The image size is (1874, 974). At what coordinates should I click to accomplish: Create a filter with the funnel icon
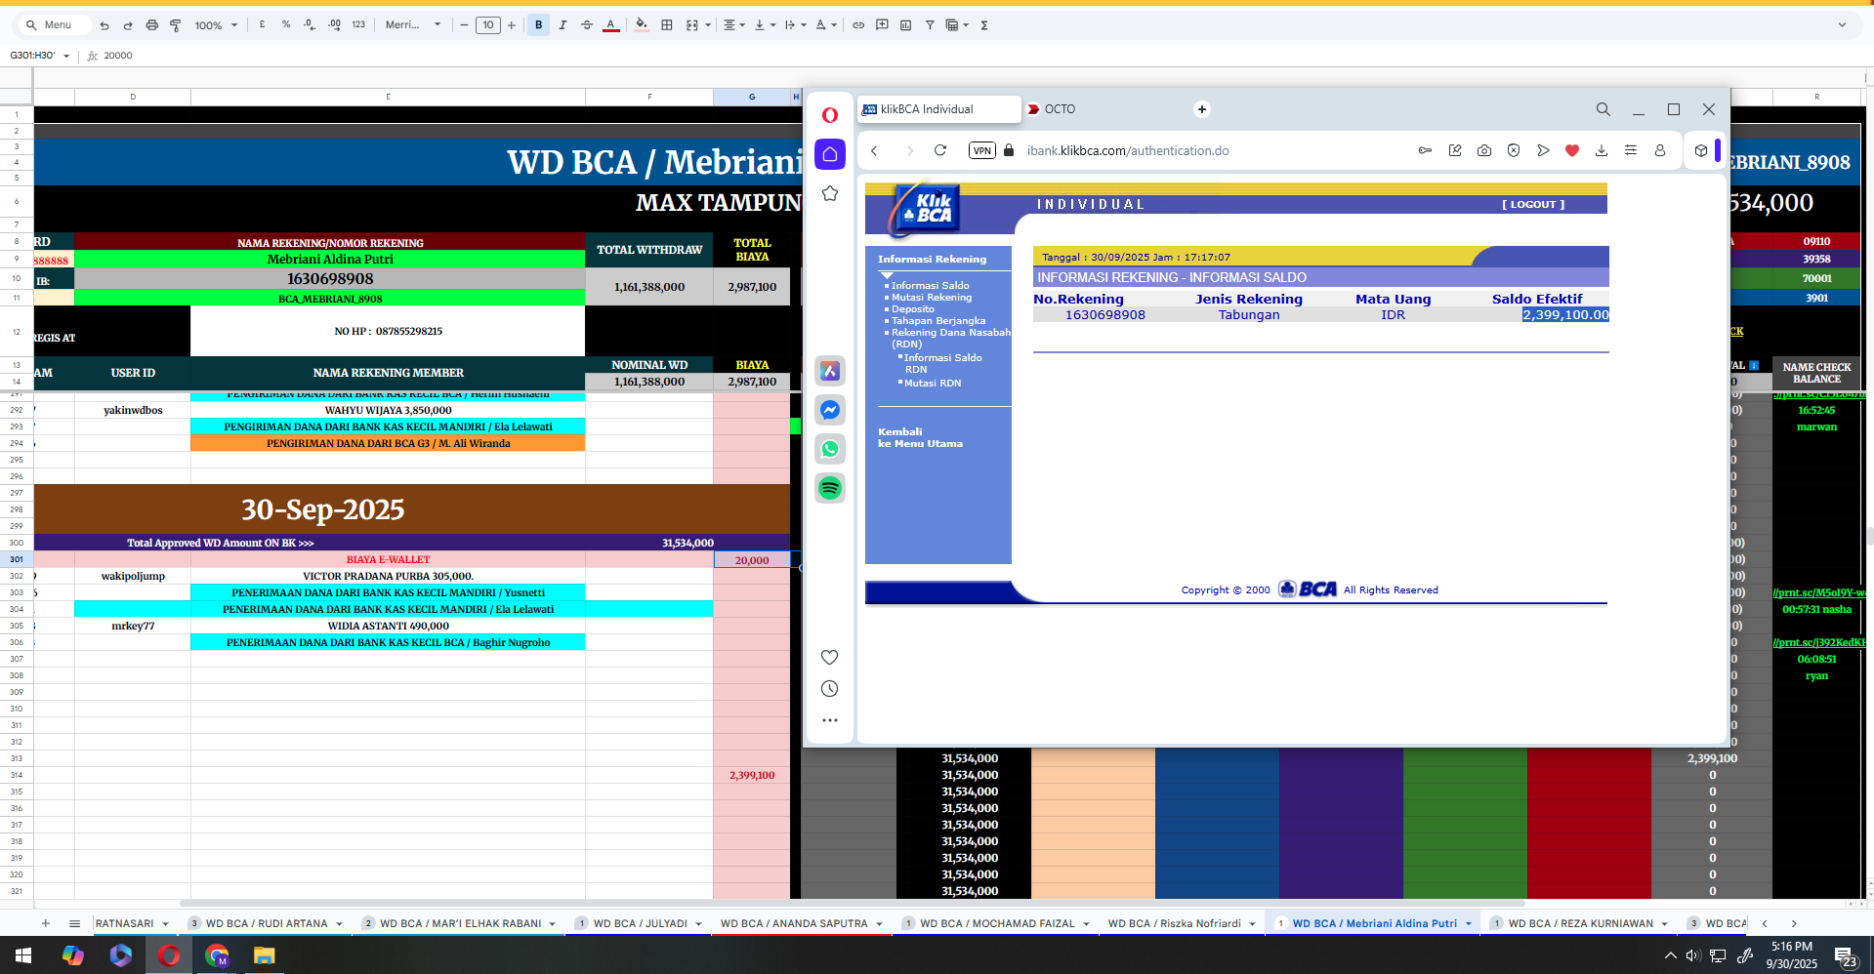pyautogui.click(x=930, y=25)
